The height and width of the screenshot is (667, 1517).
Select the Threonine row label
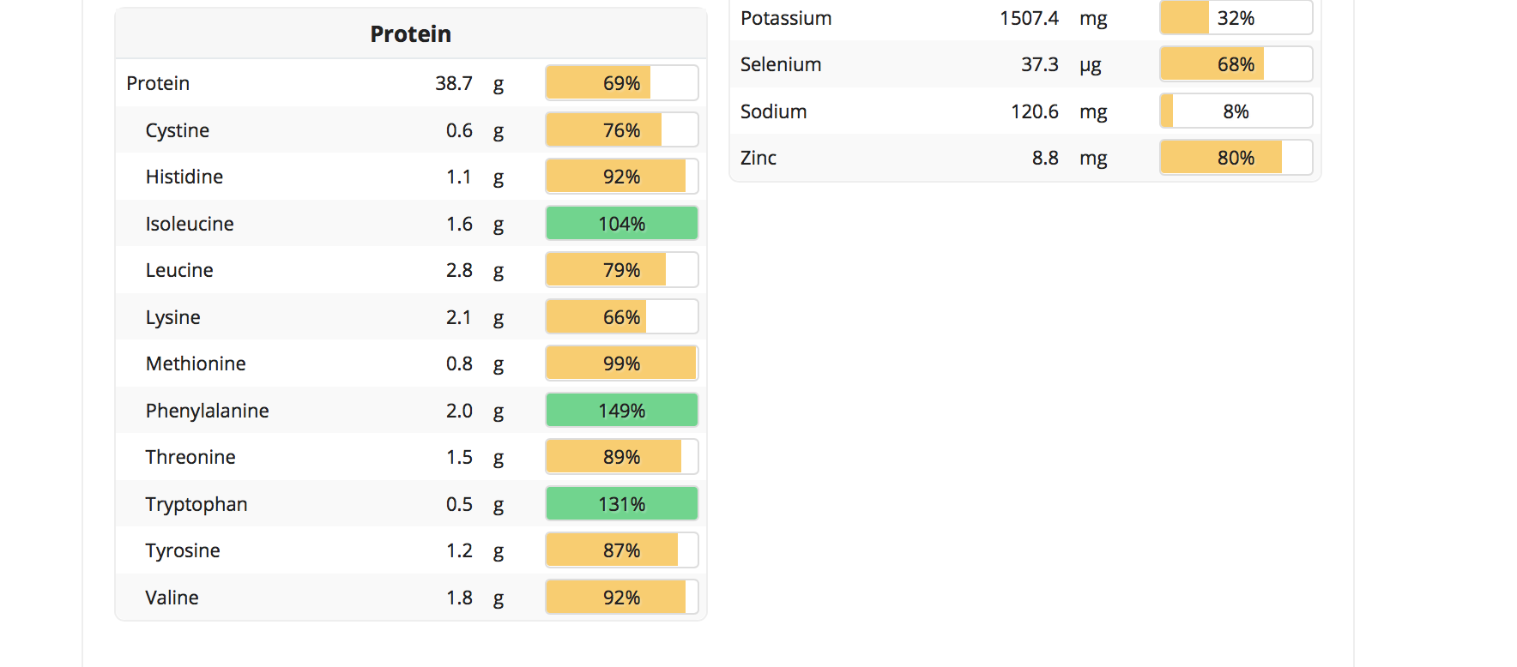[x=190, y=457]
